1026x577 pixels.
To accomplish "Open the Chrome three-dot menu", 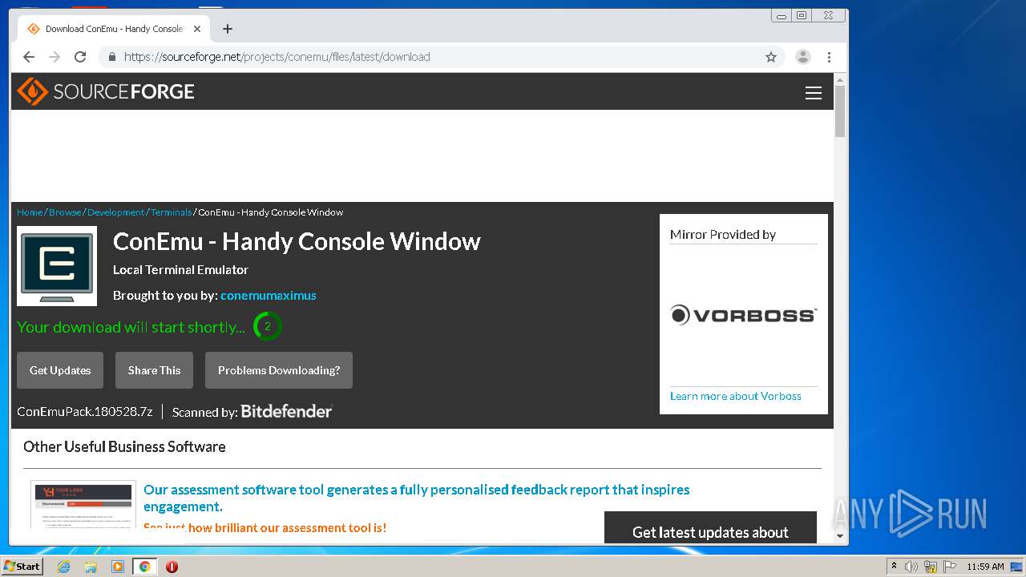I will tap(829, 57).
